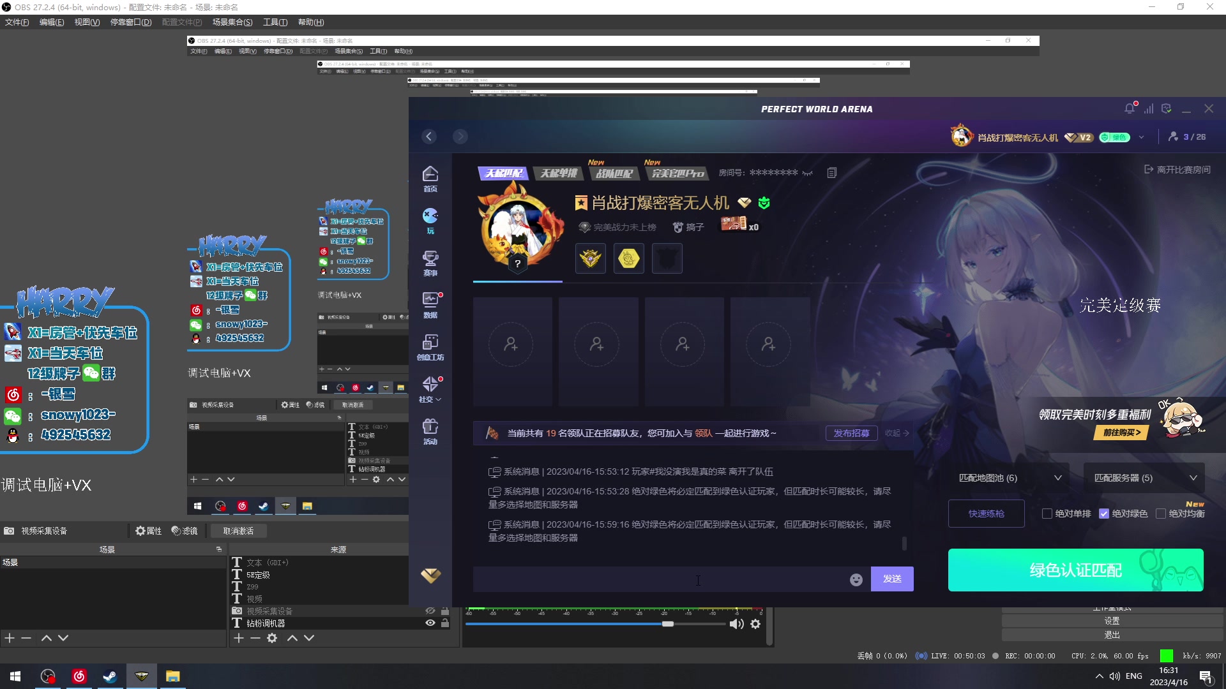
Task: Click the 前往购买 promo button
Action: coord(1122,433)
